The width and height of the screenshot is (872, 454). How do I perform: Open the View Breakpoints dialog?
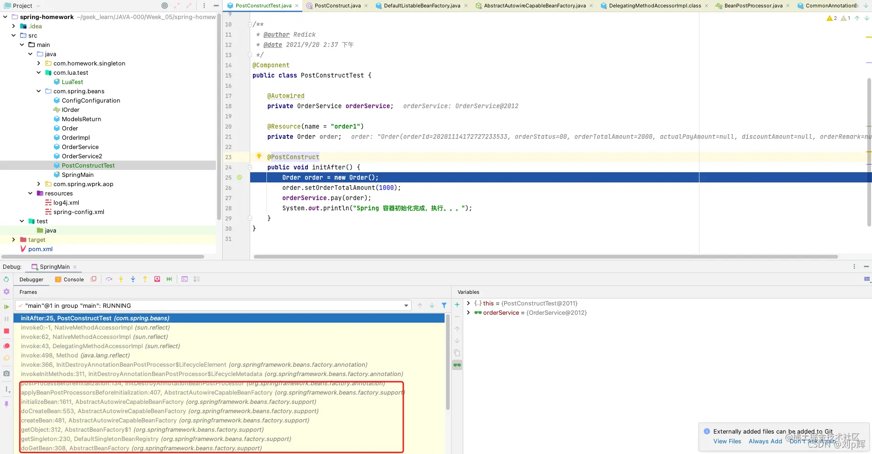pyautogui.click(x=6, y=346)
